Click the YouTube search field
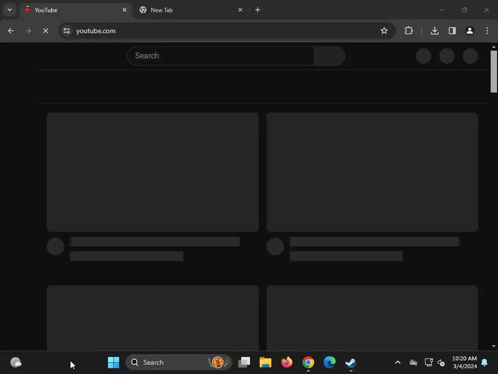Viewport: 498px width, 374px height. point(220,56)
